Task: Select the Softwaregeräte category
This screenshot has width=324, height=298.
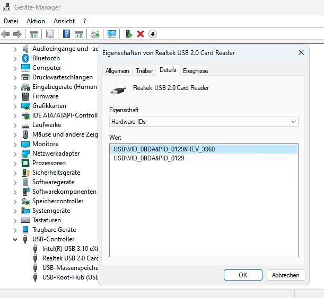Action: 54,182
